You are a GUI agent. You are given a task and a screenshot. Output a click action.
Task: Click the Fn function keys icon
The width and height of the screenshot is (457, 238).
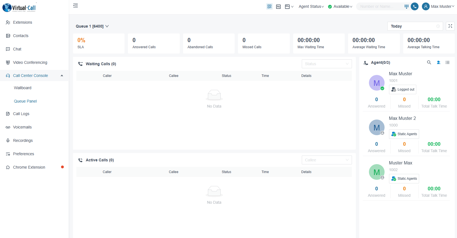[x=278, y=7]
